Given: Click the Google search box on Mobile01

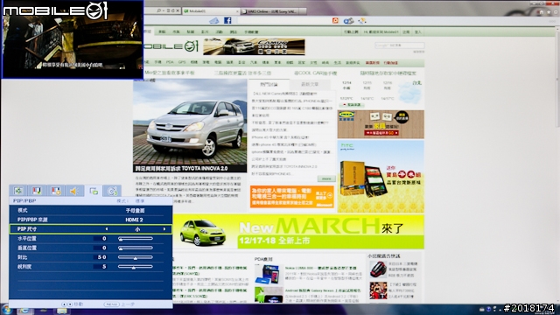Looking at the screenshot, I should 399,45.
